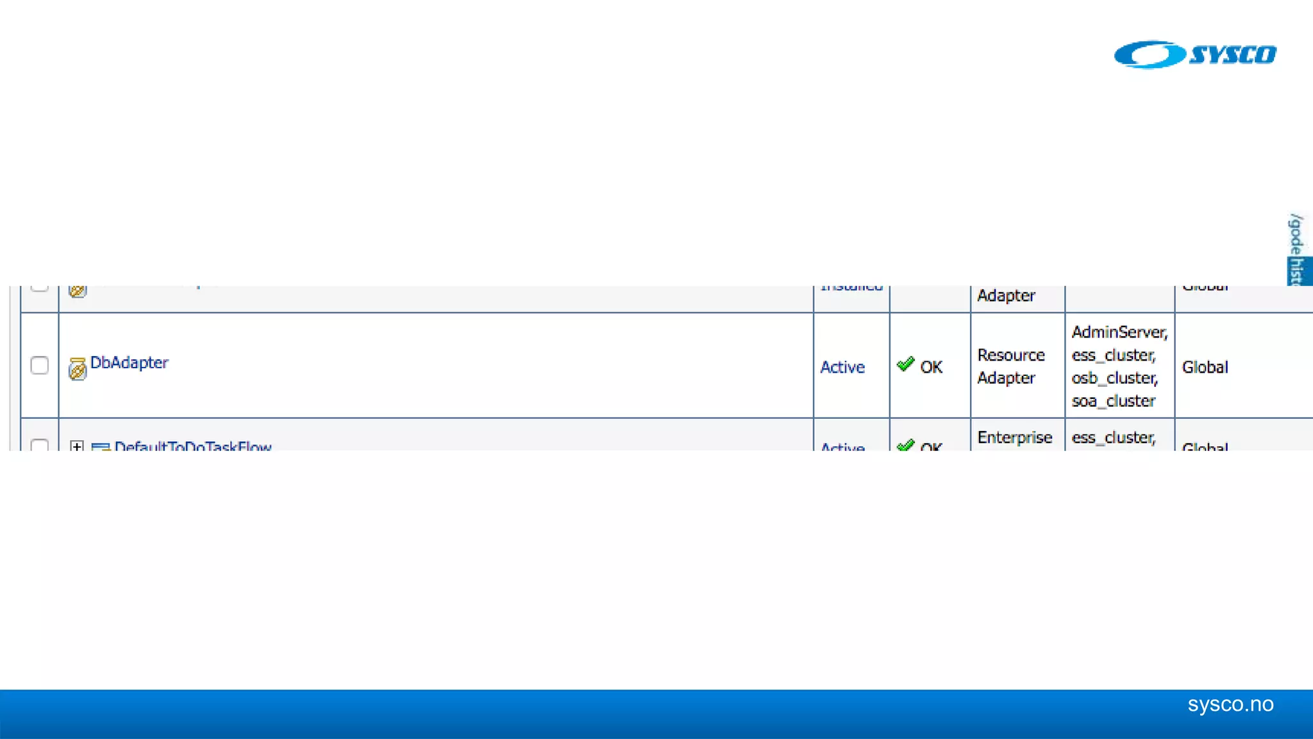Image resolution: width=1313 pixels, height=739 pixels.
Task: Click the Enterprise type cell in bottom row
Action: coord(1014,437)
